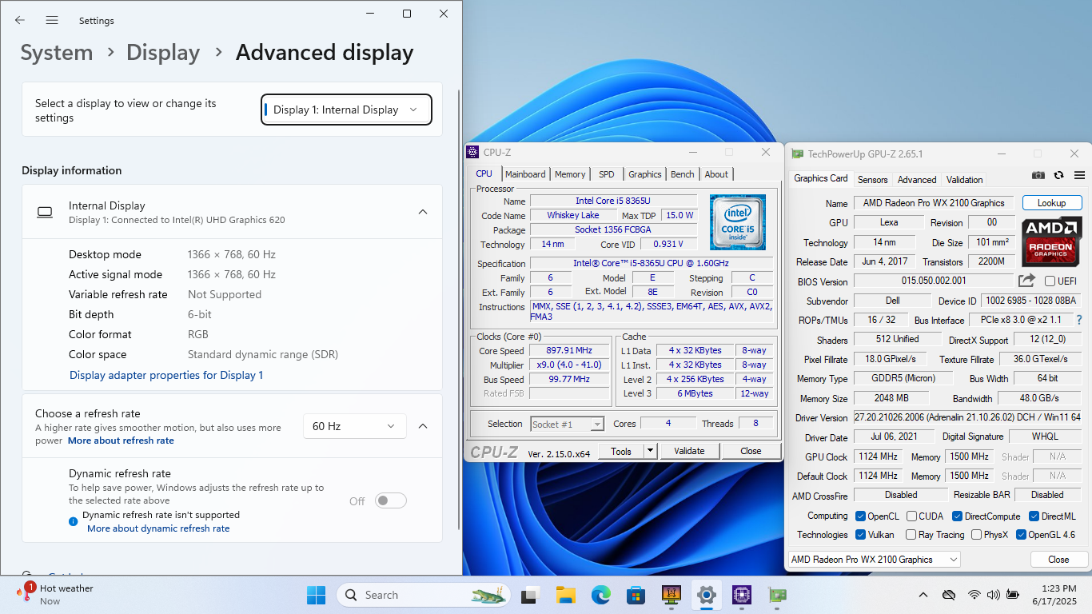Open the Display 1: Internal Display dropdown

[346, 110]
